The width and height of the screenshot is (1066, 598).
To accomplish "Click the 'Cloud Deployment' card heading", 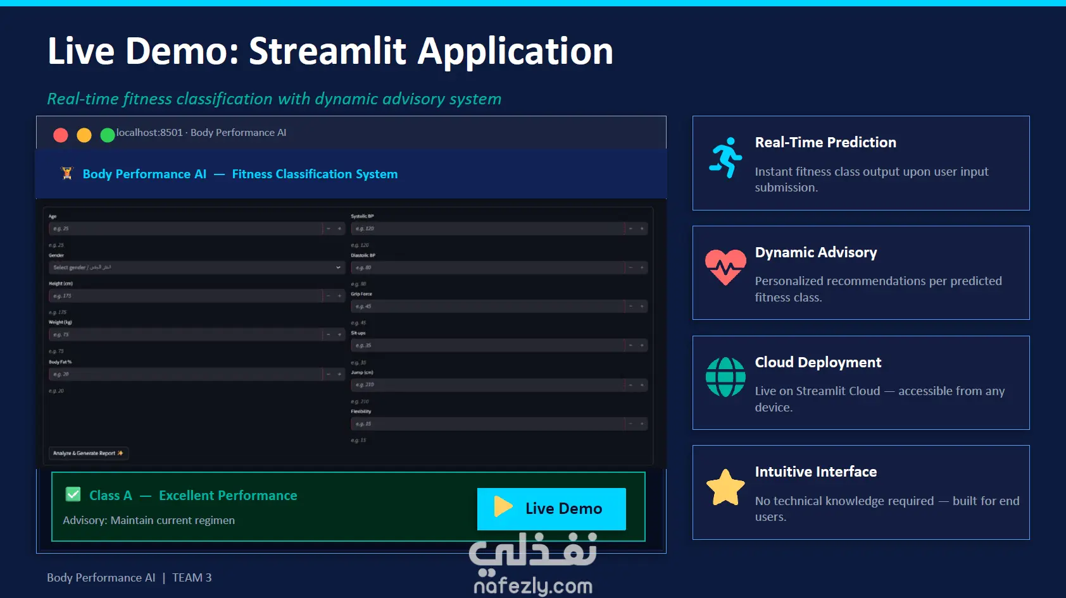I will click(x=818, y=362).
